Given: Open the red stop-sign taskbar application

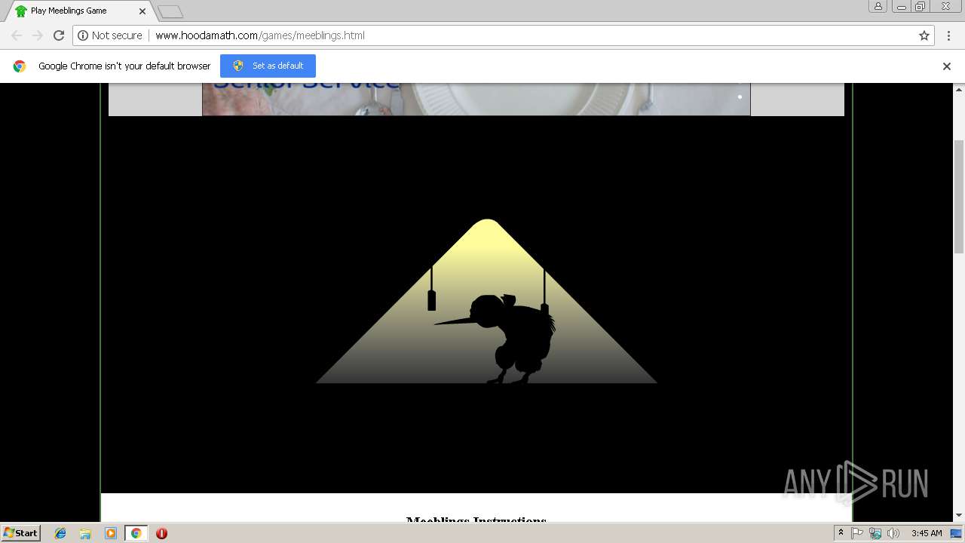Looking at the screenshot, I should click(x=161, y=533).
